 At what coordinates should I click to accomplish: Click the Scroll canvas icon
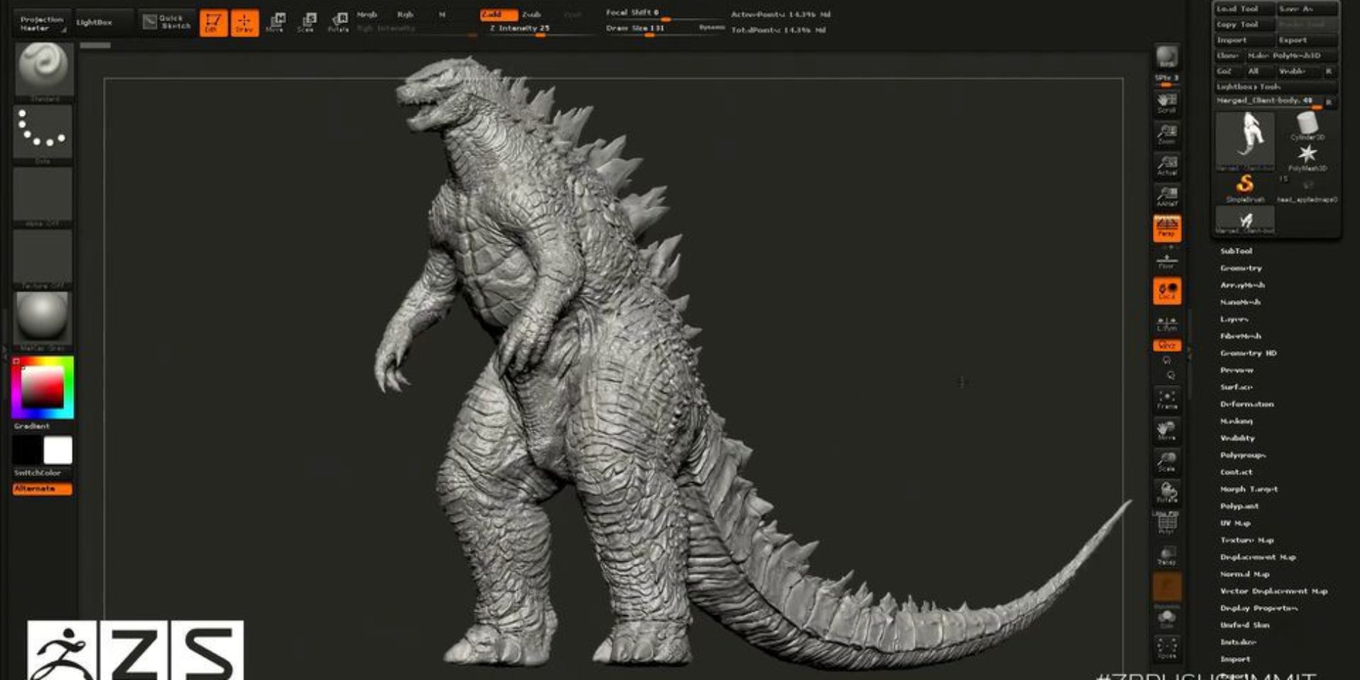(1166, 102)
